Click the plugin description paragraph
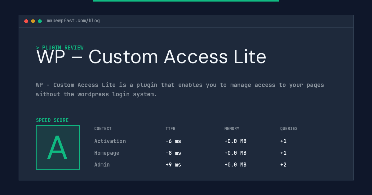The width and height of the screenshot is (372, 195). 180,89
